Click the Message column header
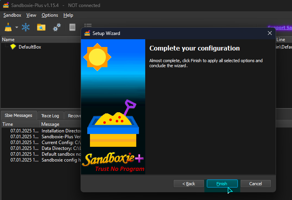Screen dimensions: 292x200 [60, 124]
